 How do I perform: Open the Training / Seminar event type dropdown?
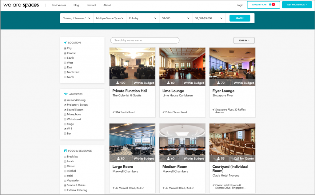(77, 18)
